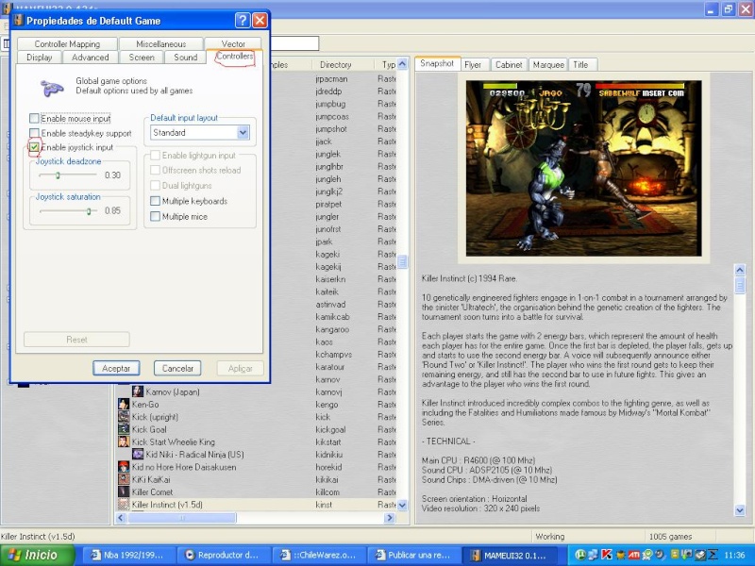The image size is (755, 566).
Task: Click the Karnov (Japan) game icon
Action: [x=138, y=391]
